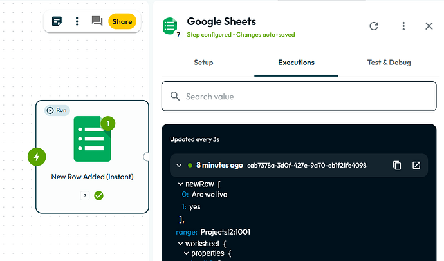This screenshot has height=261, width=444.
Task: Click the 'Google Sheets' panel title
Action: click(221, 21)
